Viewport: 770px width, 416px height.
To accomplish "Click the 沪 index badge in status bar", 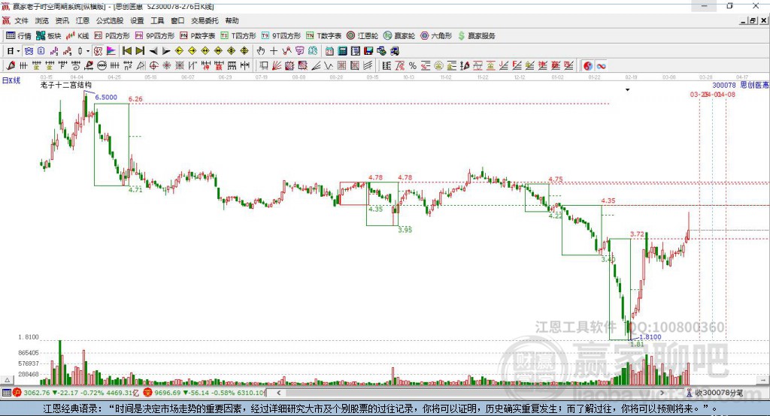I will pos(17,393).
